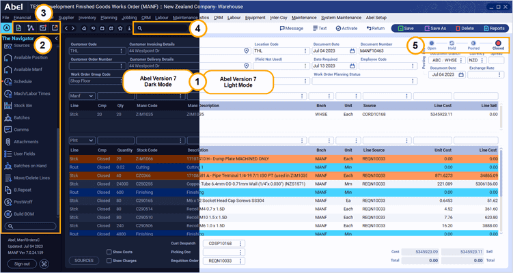The height and width of the screenshot is (273, 513).
Task: Open Attachments from the Navigator
Action: (x=26, y=142)
